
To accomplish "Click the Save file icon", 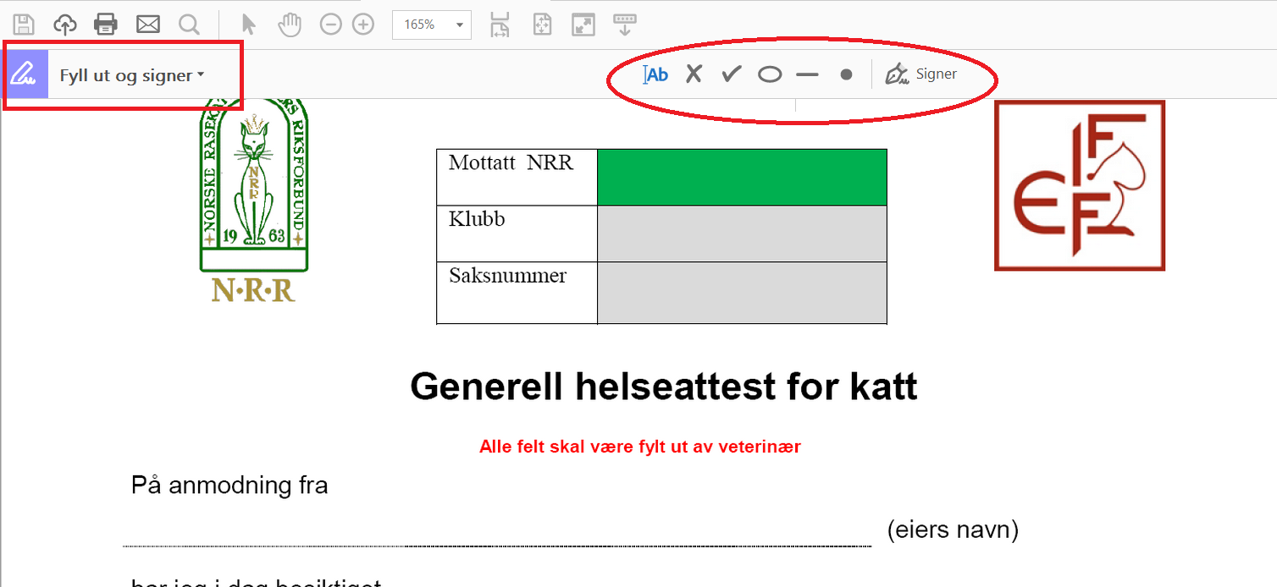I will [x=24, y=25].
